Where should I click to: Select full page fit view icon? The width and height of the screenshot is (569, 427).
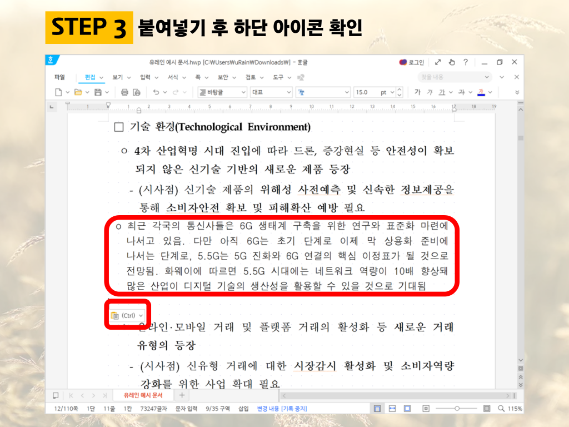[407, 409]
